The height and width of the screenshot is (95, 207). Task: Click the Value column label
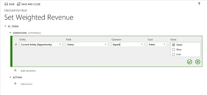(x=173, y=39)
